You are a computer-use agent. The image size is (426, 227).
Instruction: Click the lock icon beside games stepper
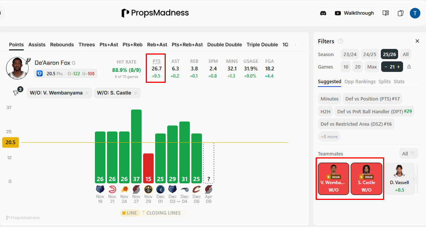coord(409,67)
